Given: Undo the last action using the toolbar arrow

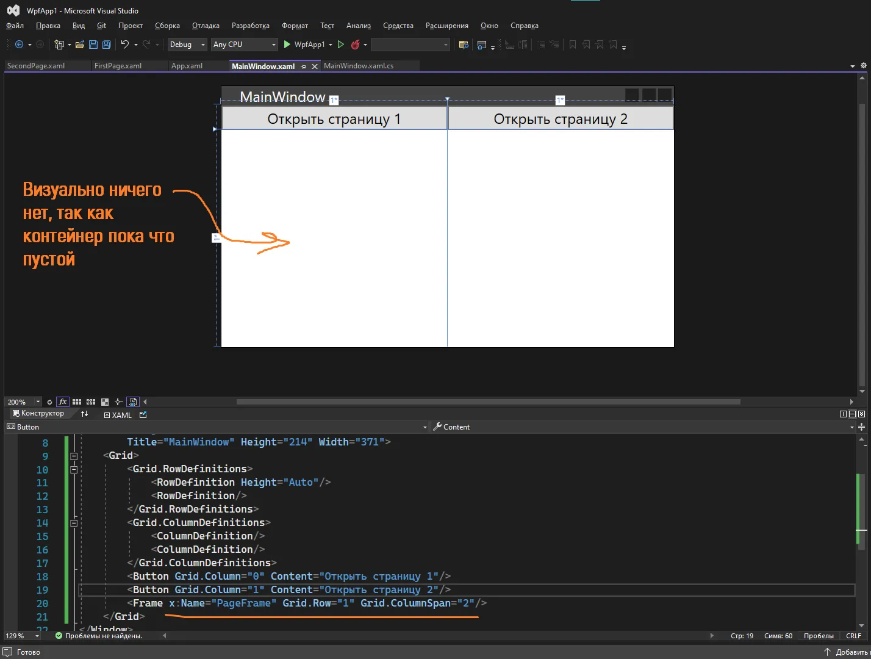Looking at the screenshot, I should coord(125,45).
